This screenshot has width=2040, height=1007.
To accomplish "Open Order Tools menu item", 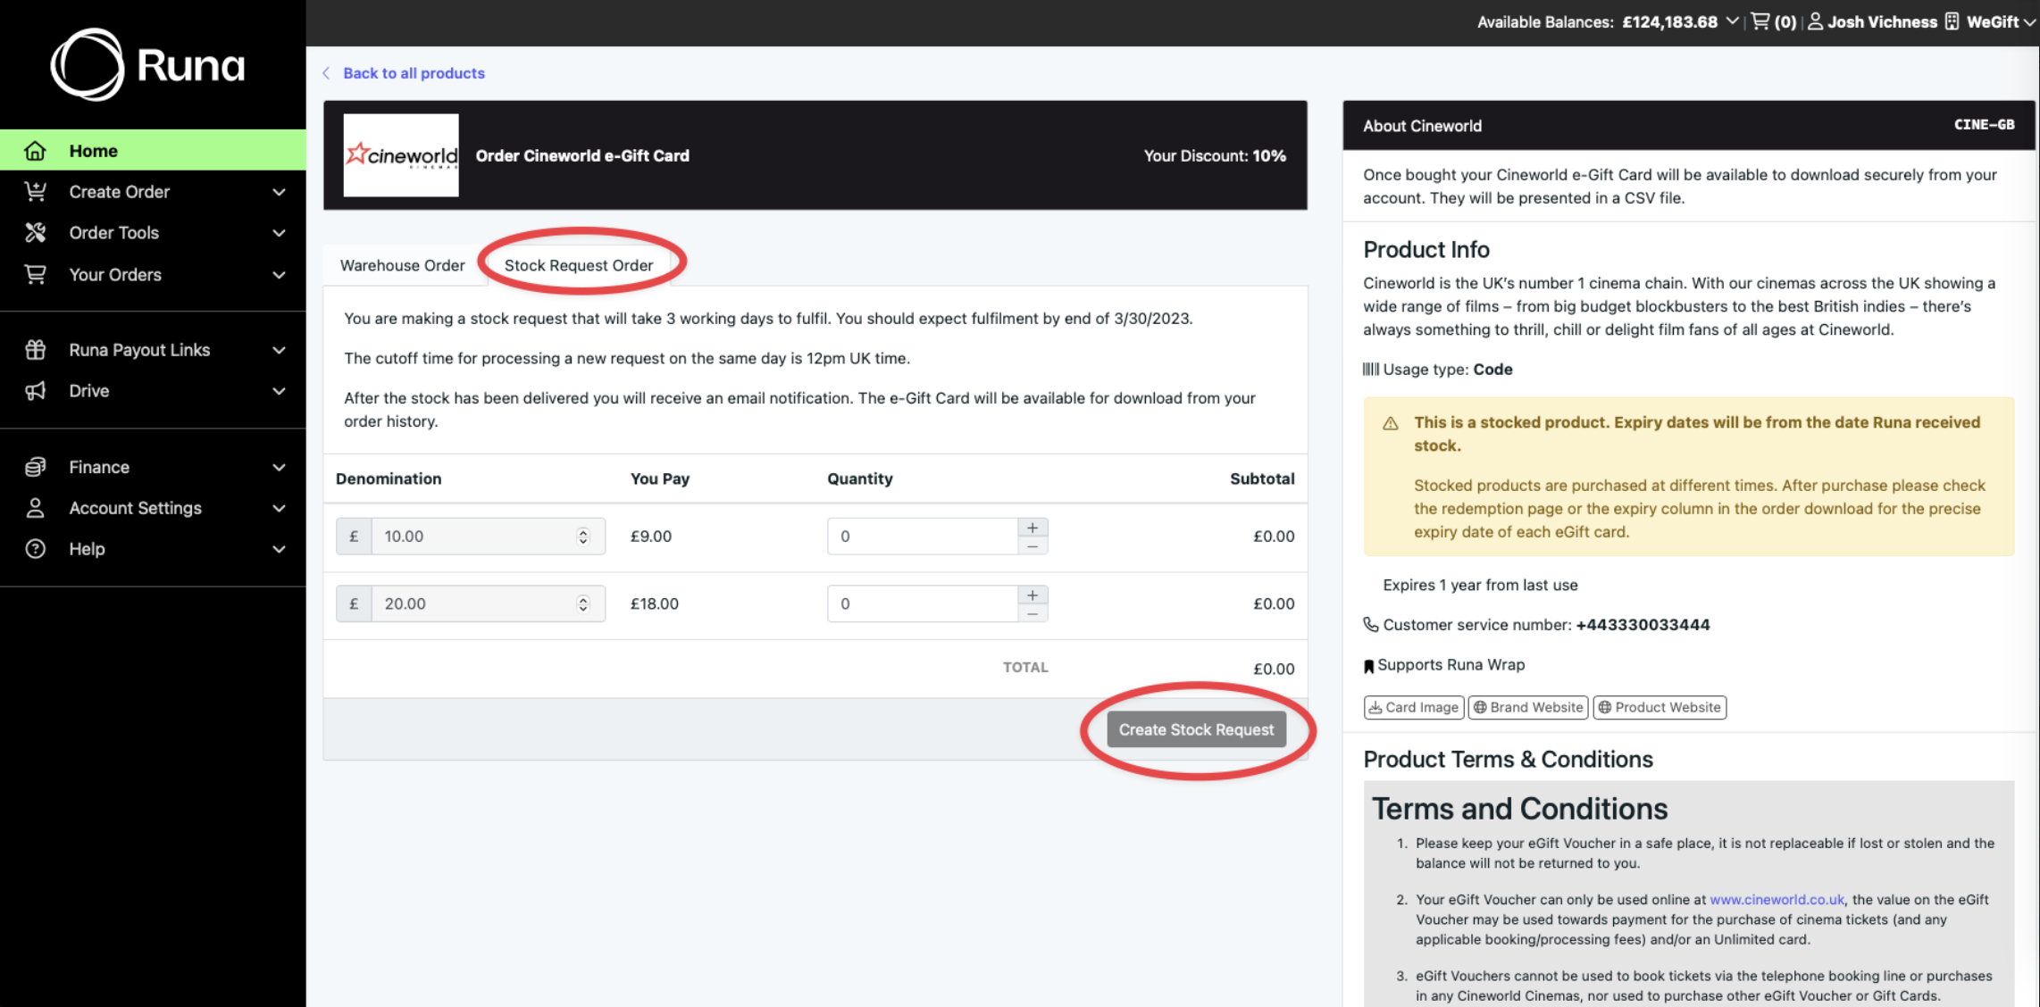I will 153,233.
